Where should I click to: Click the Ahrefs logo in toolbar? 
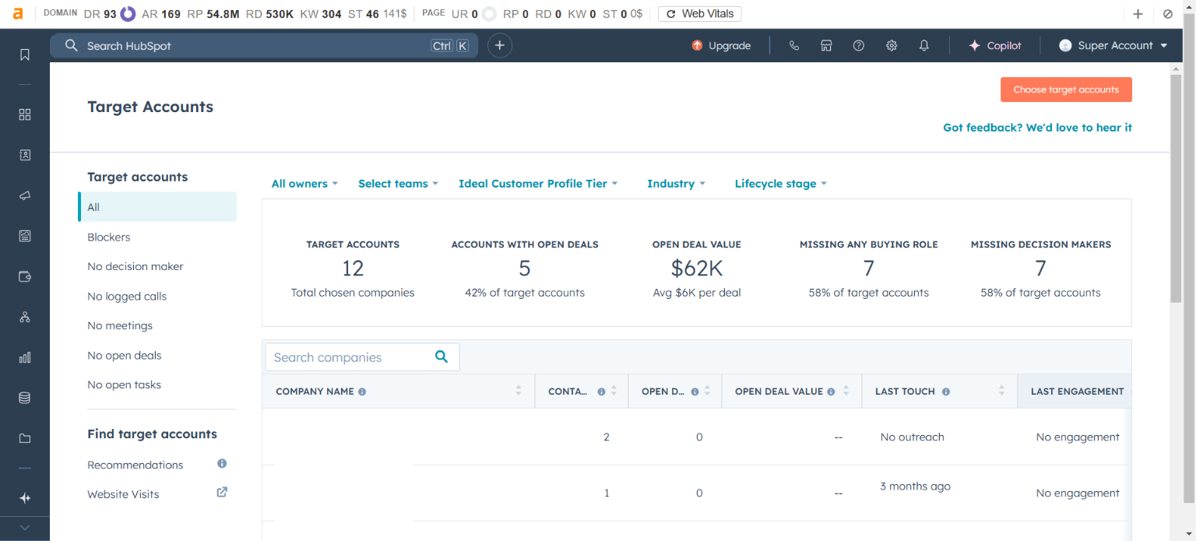[18, 13]
